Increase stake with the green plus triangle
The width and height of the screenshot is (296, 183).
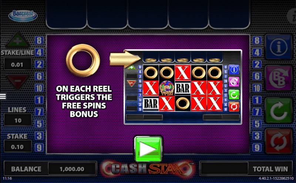(x=17, y=40)
